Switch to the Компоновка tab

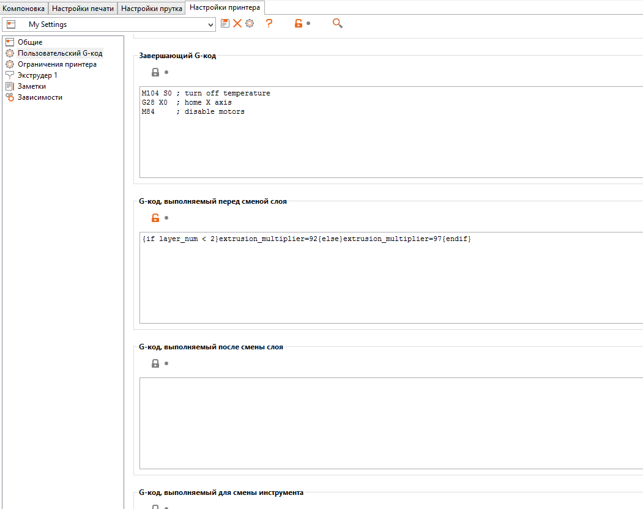coord(24,9)
